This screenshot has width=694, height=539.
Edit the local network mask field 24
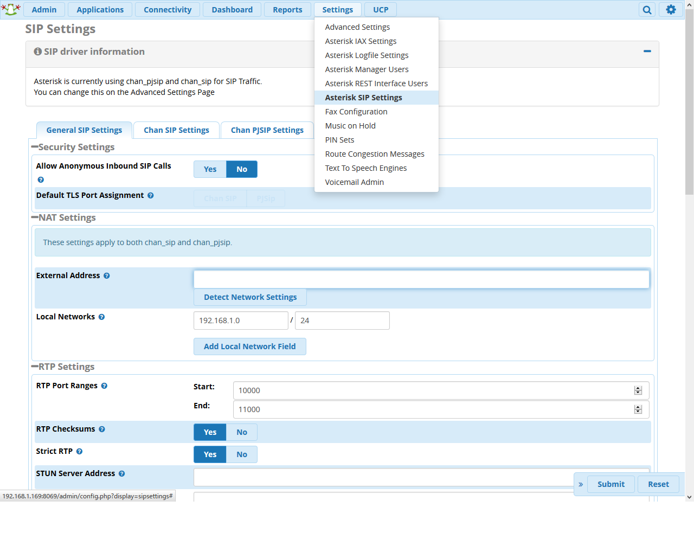tap(342, 320)
